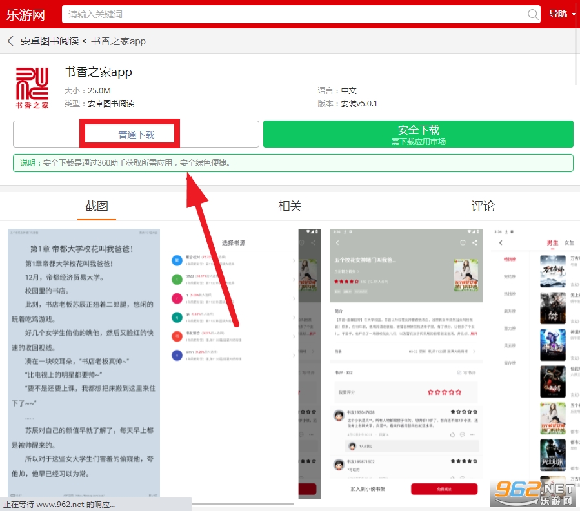Viewport: 580px width, 511px height.
Task: Click the horizontal scrollbar under the screenshots
Action: (x=243, y=503)
